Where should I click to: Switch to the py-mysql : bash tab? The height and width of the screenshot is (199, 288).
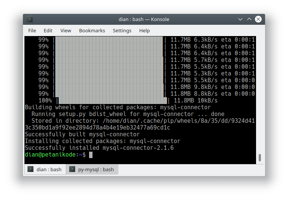pyautogui.click(x=96, y=169)
